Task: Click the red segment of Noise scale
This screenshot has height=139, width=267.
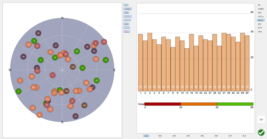Action: coord(163,104)
